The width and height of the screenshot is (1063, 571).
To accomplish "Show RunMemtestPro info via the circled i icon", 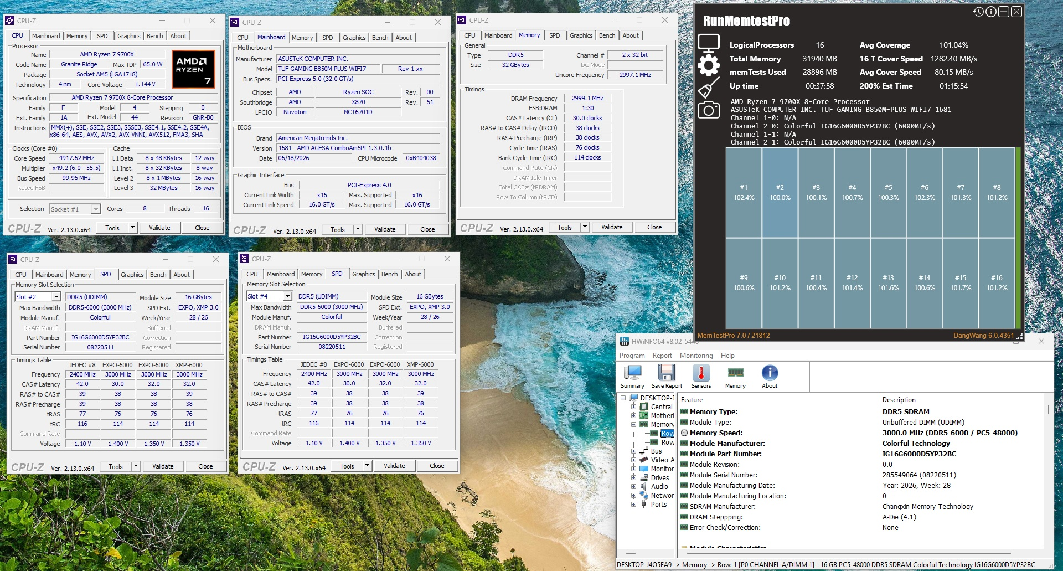I will [991, 12].
